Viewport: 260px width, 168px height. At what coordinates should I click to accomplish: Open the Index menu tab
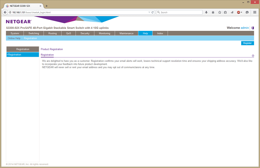point(160,33)
